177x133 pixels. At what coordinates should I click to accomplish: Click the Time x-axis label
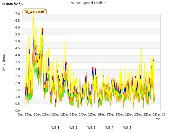[x=157, y=119]
